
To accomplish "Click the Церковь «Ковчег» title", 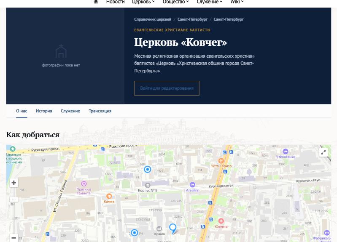I will 181,42.
